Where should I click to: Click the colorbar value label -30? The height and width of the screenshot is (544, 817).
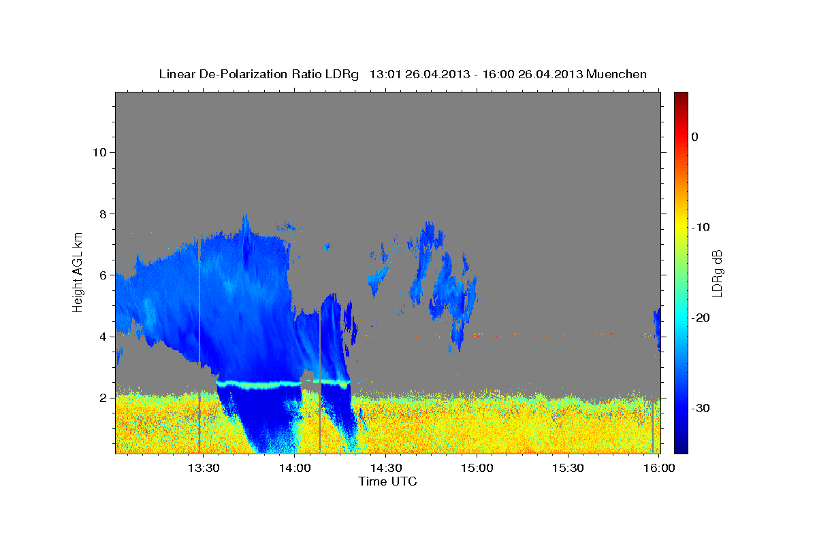pos(702,408)
